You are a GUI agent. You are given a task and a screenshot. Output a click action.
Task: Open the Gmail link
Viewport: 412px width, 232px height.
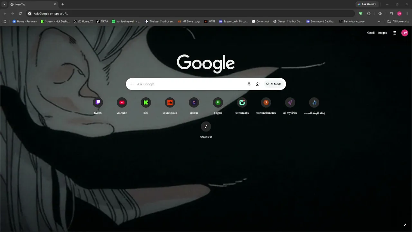coord(371,33)
